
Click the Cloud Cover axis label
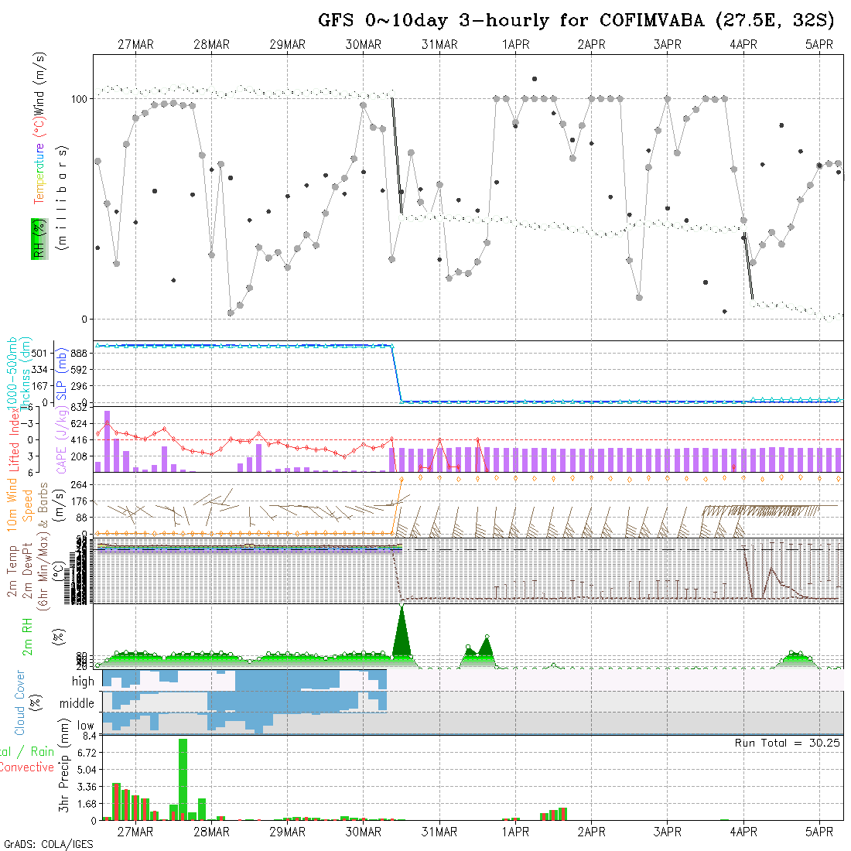20,702
